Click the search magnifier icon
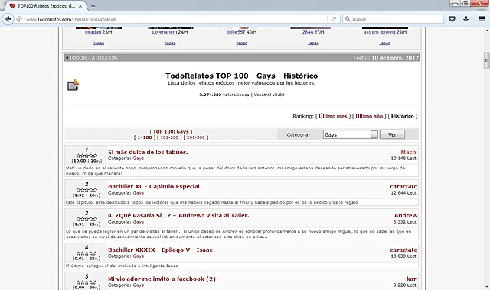Viewport: 490px width, 290px height. [x=348, y=19]
